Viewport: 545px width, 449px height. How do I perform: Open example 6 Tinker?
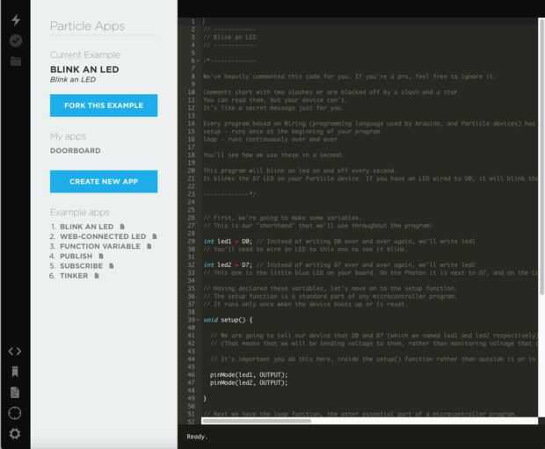tap(74, 276)
